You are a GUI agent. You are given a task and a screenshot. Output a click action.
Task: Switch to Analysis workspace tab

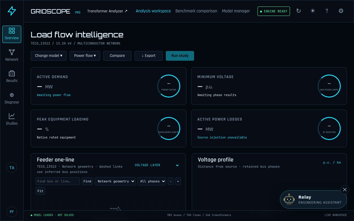[x=153, y=11]
